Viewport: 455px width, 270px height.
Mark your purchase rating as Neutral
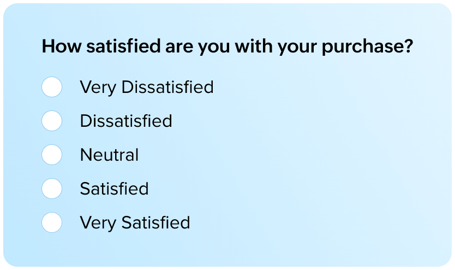(52, 155)
